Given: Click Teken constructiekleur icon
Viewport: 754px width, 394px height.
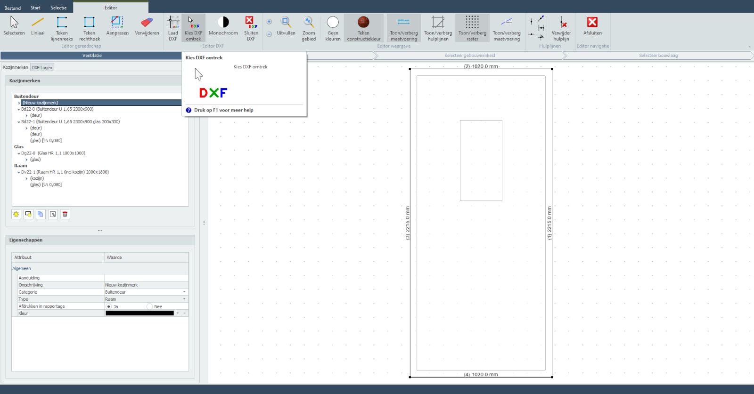Looking at the screenshot, I should [x=363, y=28].
